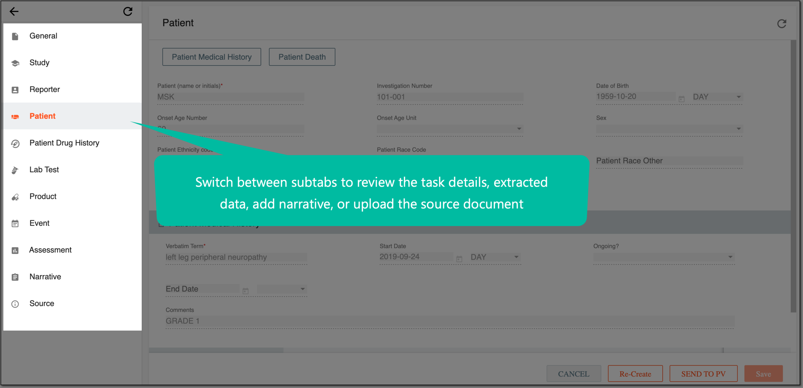
Task: Click the Reporter person icon
Action: pos(15,90)
